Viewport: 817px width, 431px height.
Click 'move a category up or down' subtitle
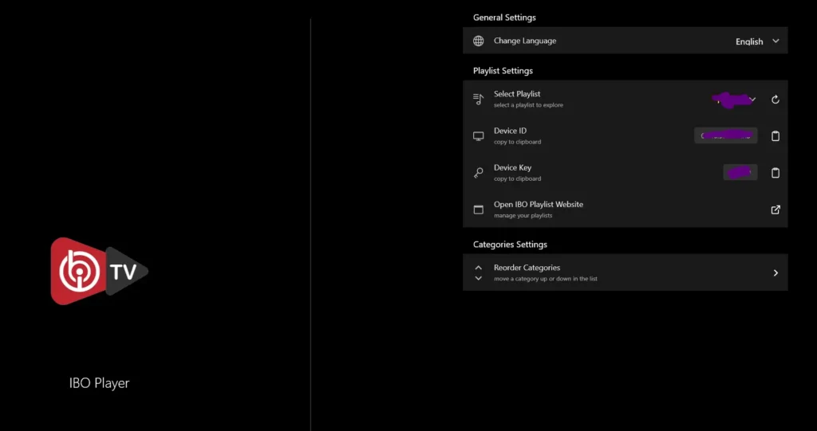(546, 279)
